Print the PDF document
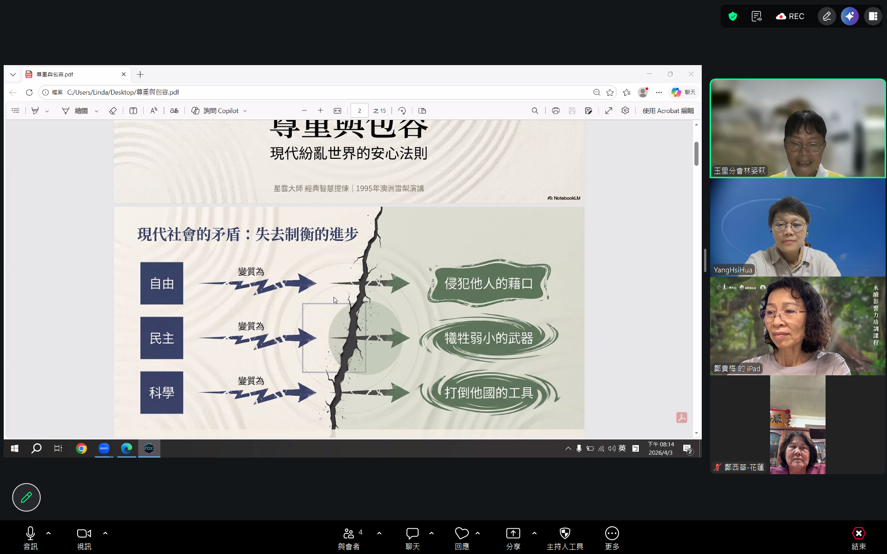Screen dimensions: 887x554 (555, 111)
